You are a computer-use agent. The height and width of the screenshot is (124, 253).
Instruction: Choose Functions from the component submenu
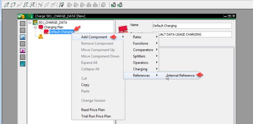141,43
